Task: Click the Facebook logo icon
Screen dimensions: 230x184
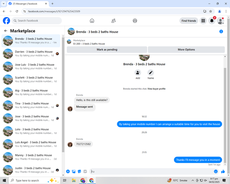Action: 6,21
